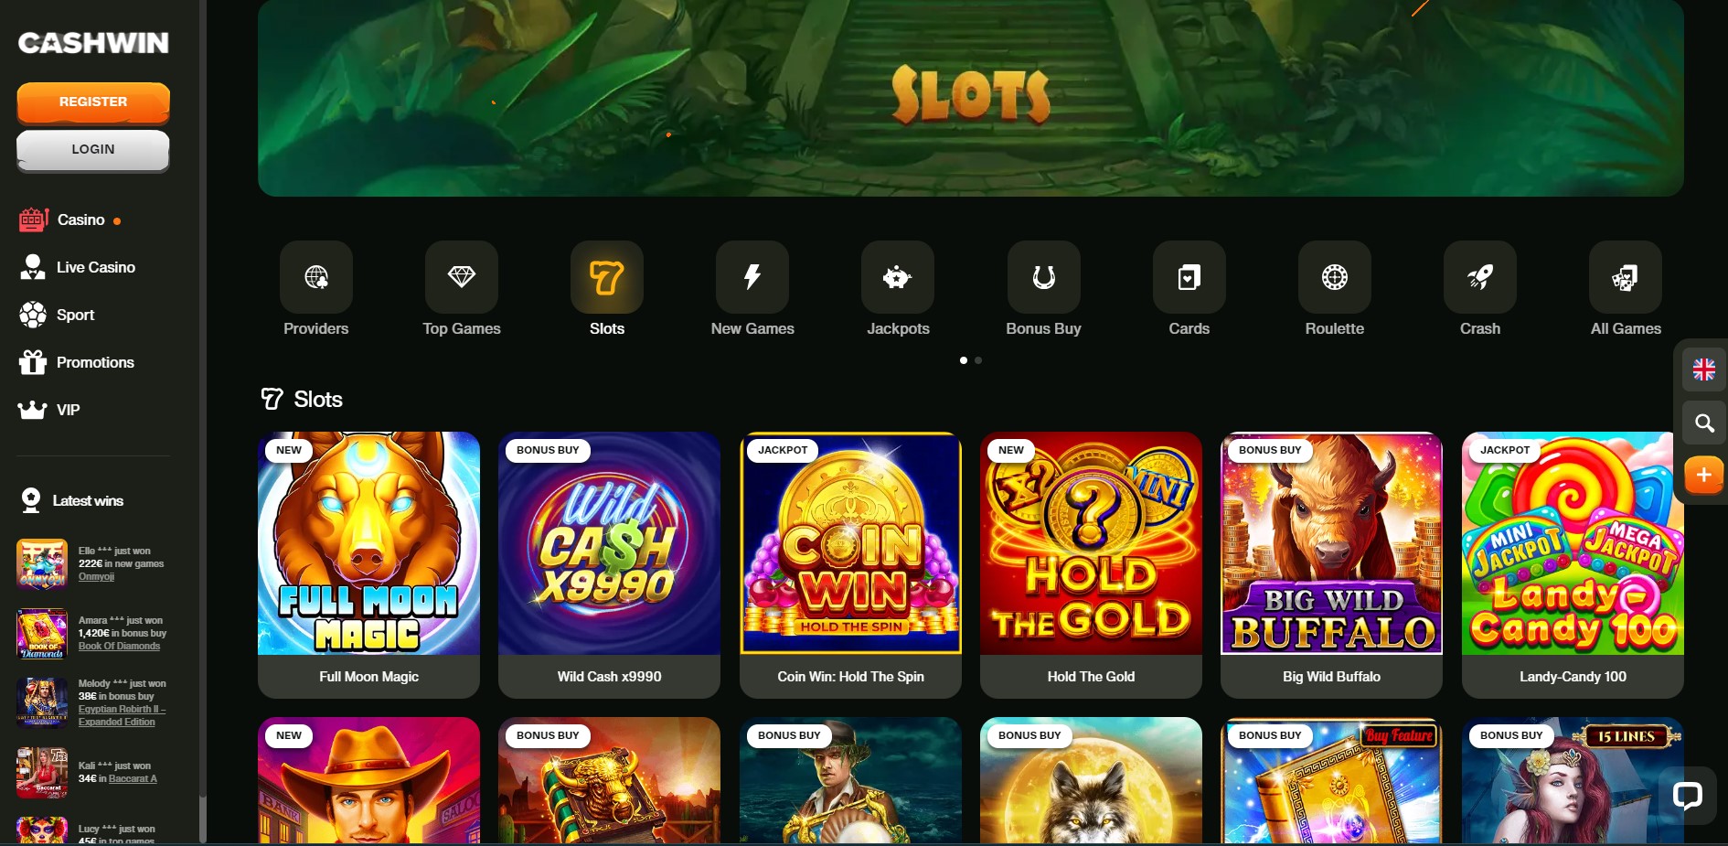Viewport: 1728px width, 846px height.
Task: Click the Login button
Action: coord(93,150)
